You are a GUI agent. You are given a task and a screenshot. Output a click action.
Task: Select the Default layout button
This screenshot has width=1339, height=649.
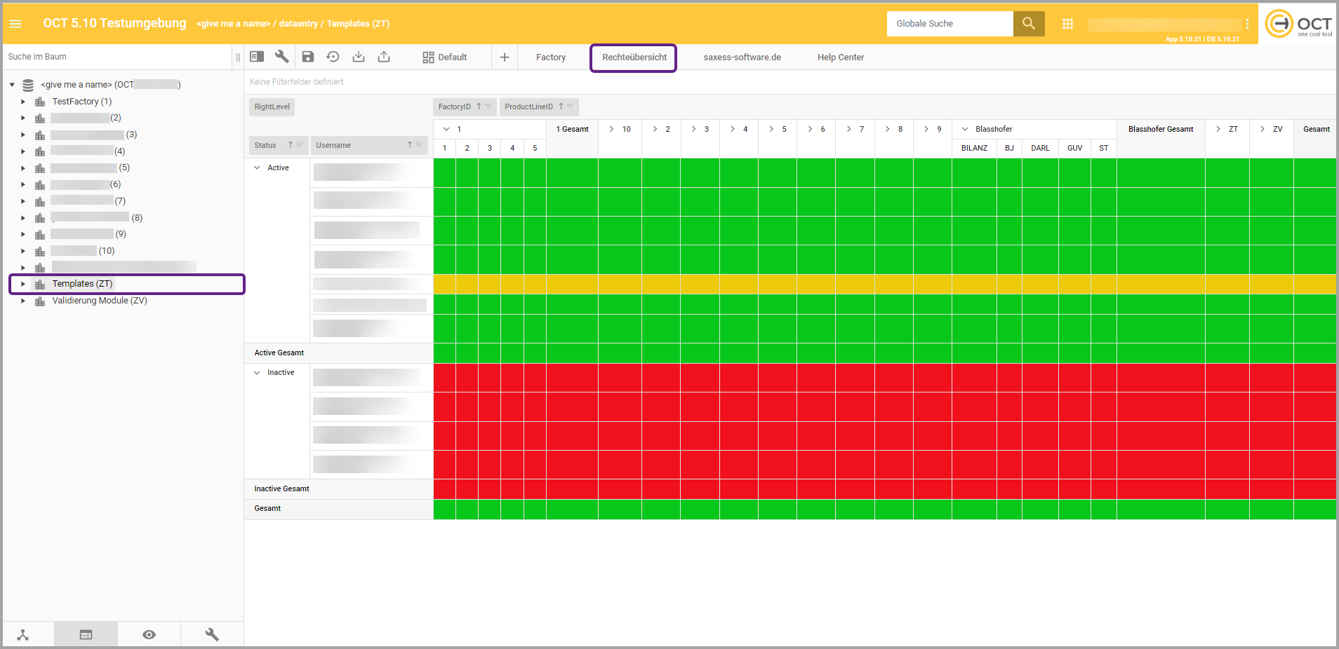pyautogui.click(x=445, y=57)
